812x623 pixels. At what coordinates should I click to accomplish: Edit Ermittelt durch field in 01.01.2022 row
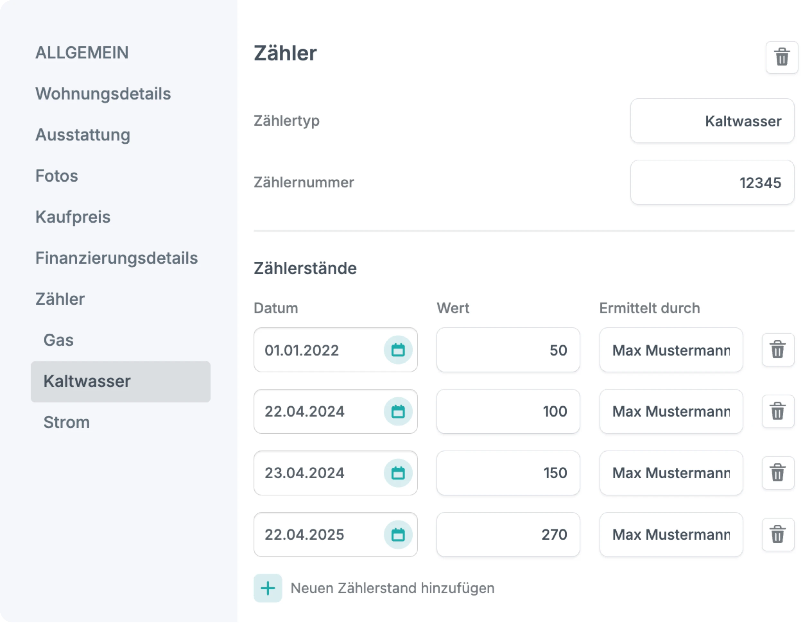click(x=671, y=350)
